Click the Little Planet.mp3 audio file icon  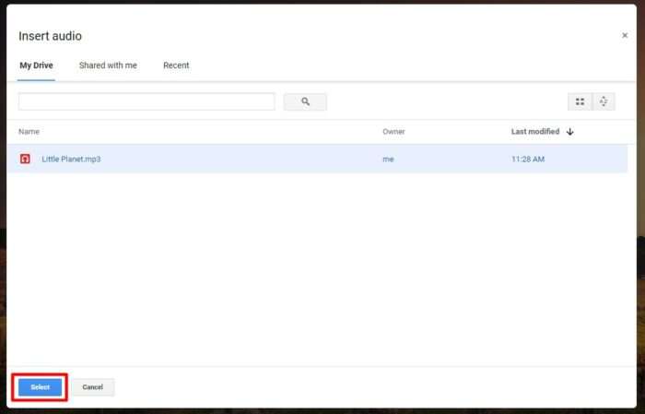[25, 159]
